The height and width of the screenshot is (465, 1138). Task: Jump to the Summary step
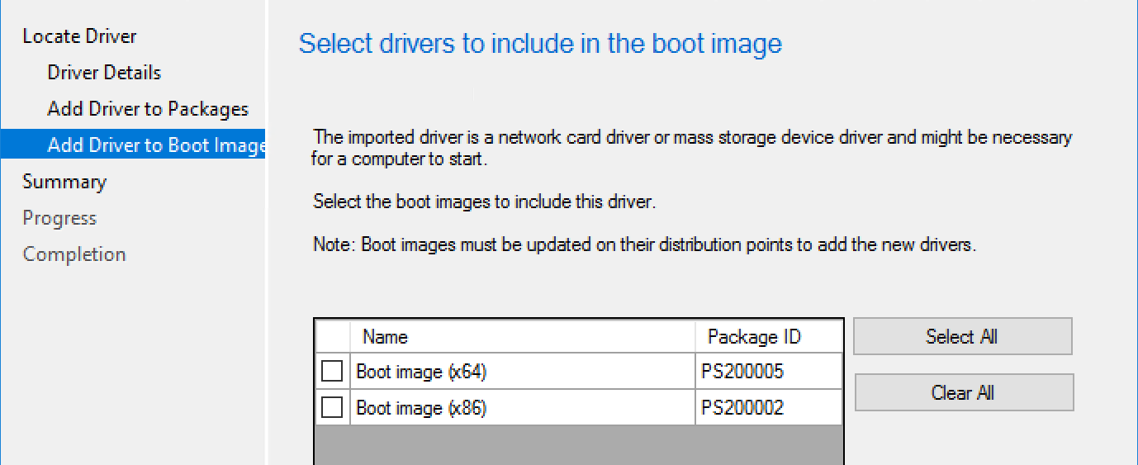pos(64,182)
